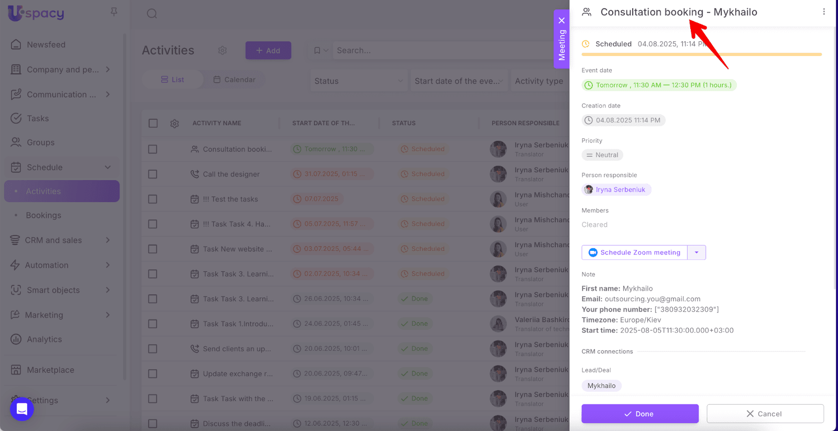Click the meeting icon of Consultation booking row
Viewport: 838px width, 431px height.
click(195, 149)
